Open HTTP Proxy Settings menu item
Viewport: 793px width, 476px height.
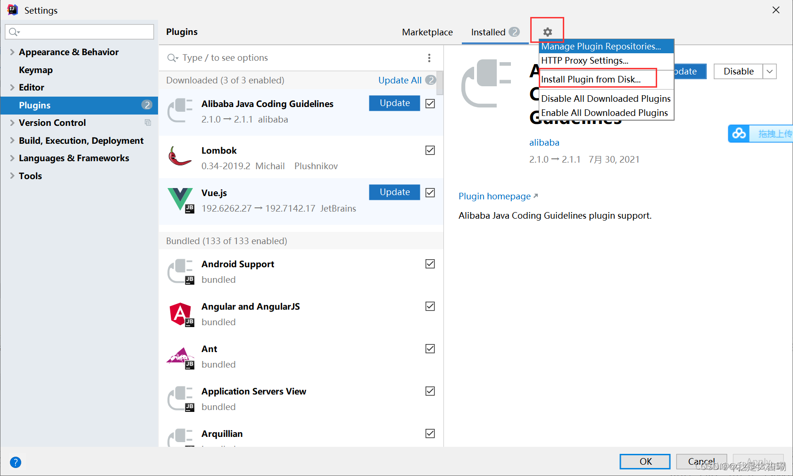click(x=606, y=60)
